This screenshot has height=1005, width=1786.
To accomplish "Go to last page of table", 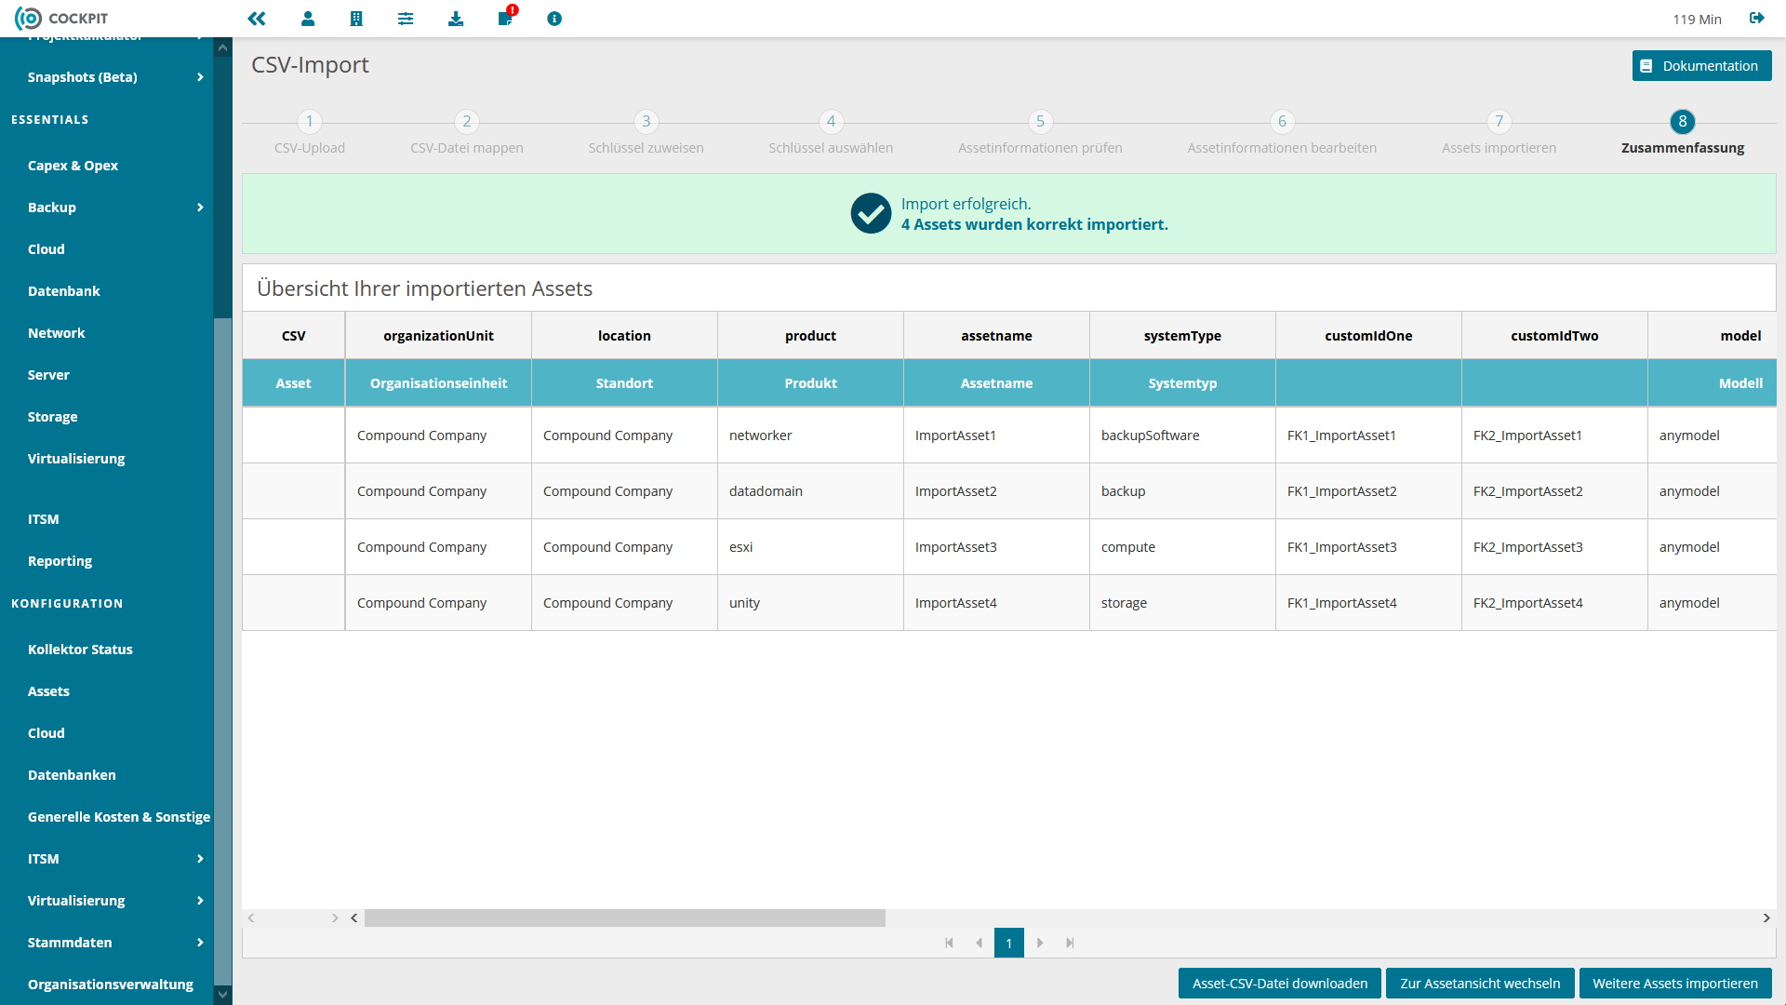I will pos(1070,943).
